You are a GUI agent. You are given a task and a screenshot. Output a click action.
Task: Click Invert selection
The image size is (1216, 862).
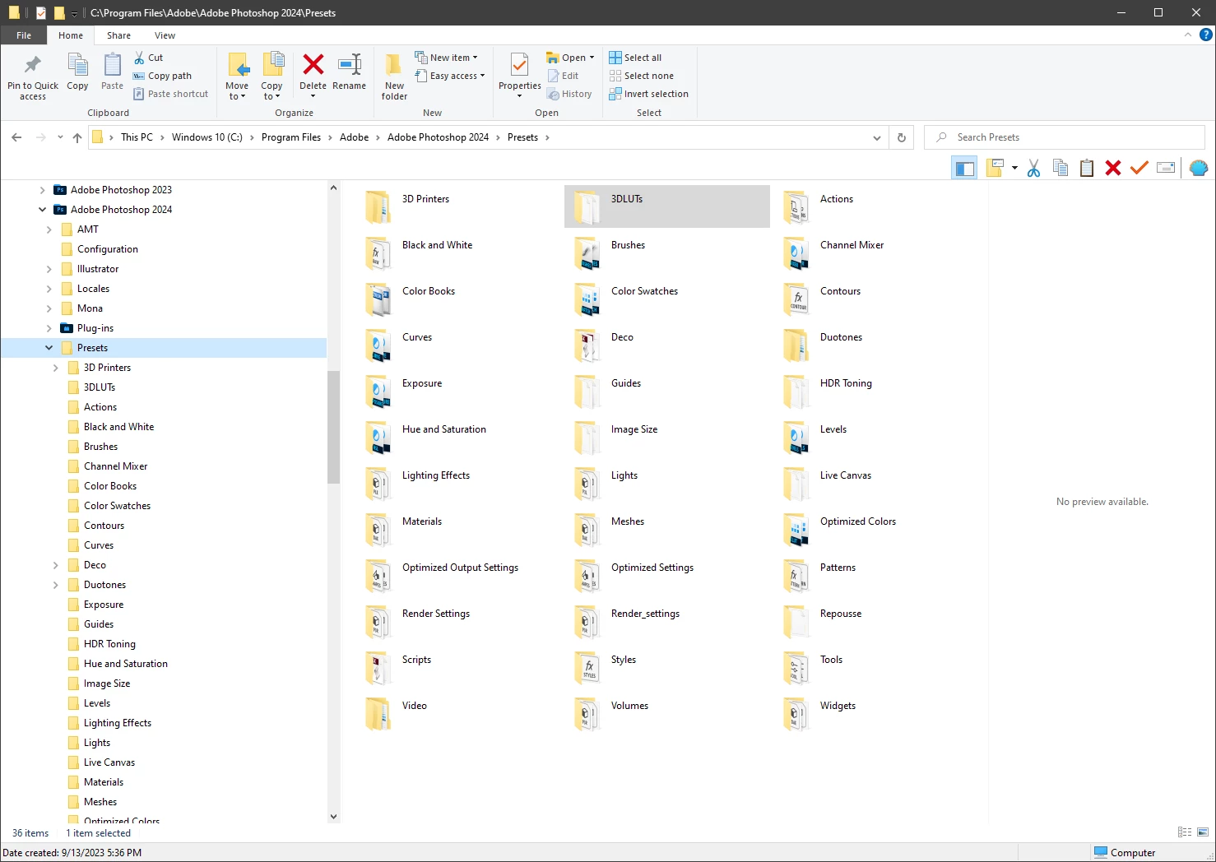click(648, 94)
